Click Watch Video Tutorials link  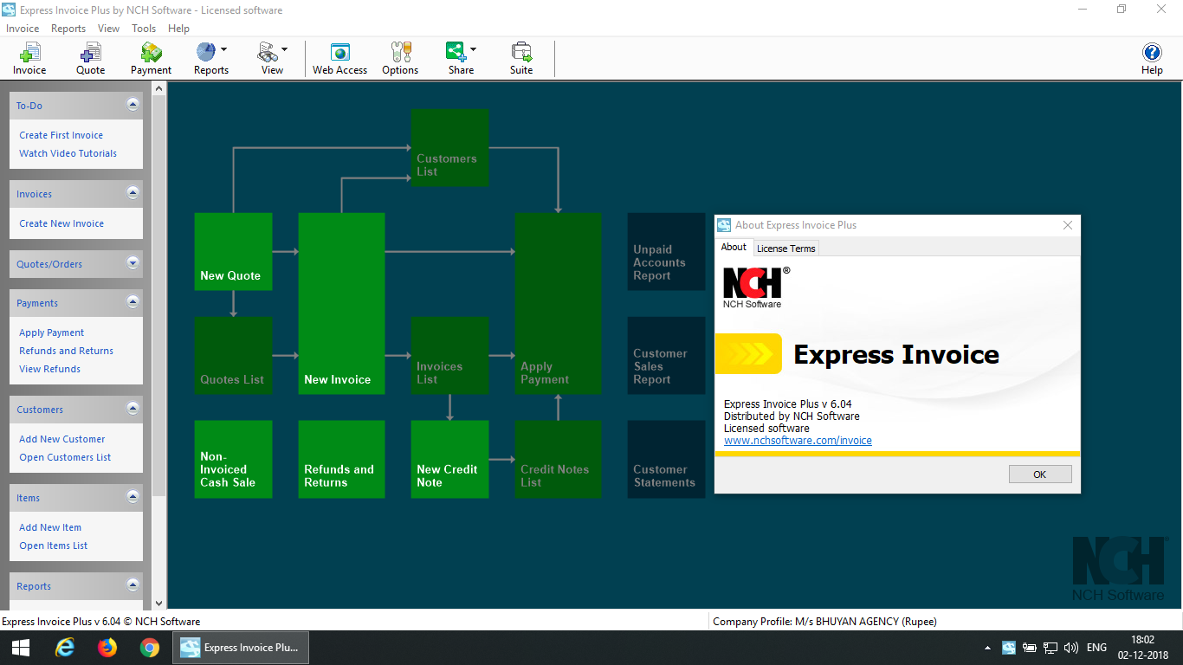click(x=68, y=153)
